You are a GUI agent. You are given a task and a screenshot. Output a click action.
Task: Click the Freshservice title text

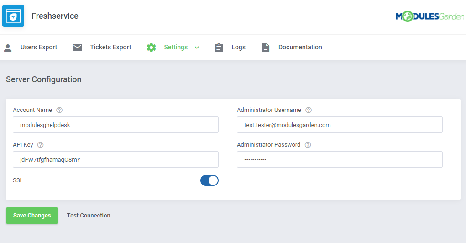pyautogui.click(x=55, y=16)
